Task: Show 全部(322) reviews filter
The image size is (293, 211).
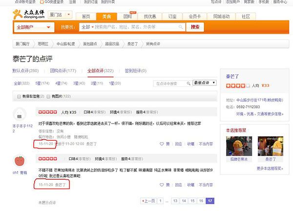Action: (x=21, y=84)
